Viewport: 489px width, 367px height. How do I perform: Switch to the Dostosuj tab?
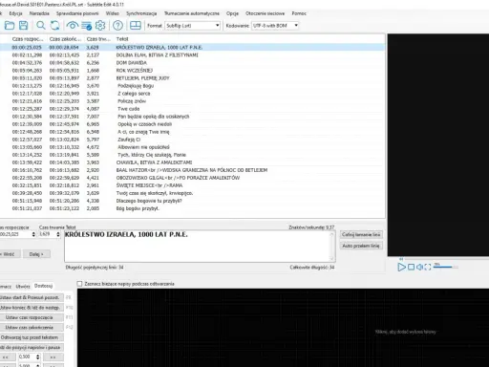tap(43, 286)
